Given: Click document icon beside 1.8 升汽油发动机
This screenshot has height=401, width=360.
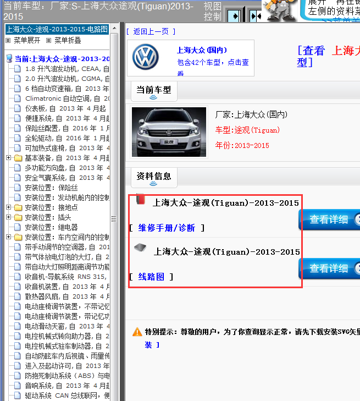Looking at the screenshot, I should [x=18, y=69].
